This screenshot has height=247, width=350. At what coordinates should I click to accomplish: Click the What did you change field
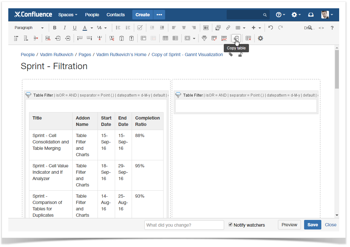click(184, 225)
